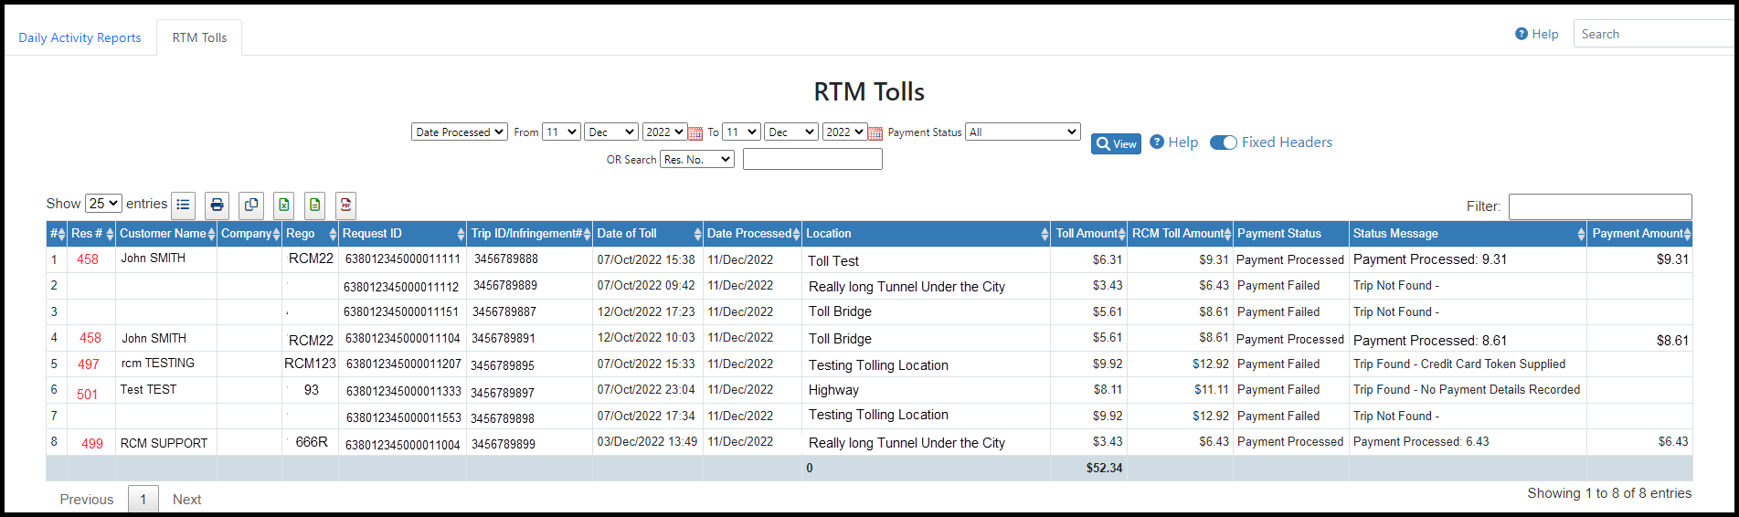Sort table by Toll Amount column
The image size is (1739, 517).
click(1089, 234)
